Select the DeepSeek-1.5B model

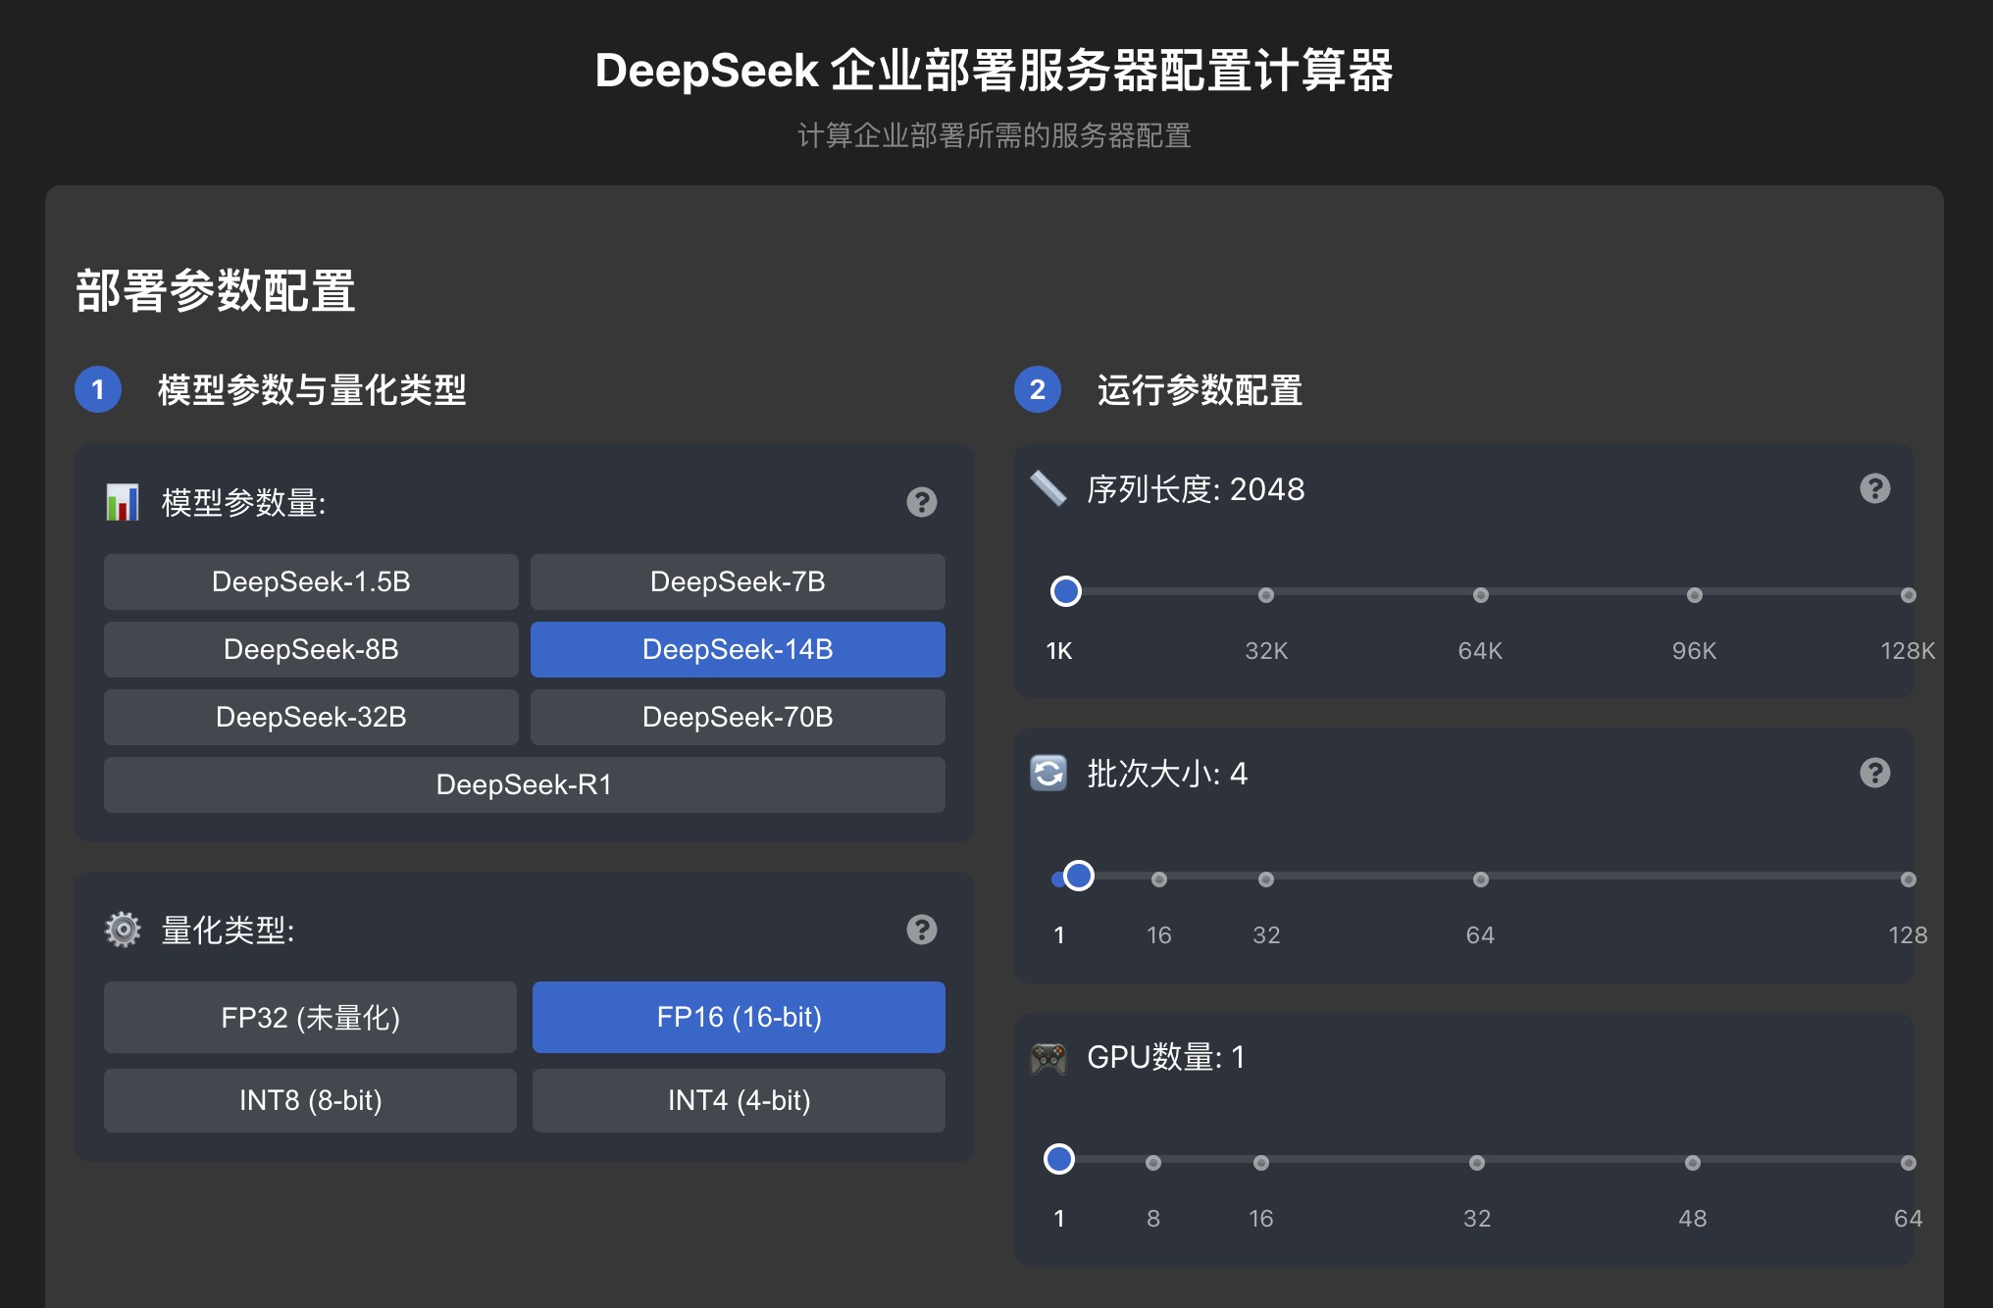pos(311,581)
